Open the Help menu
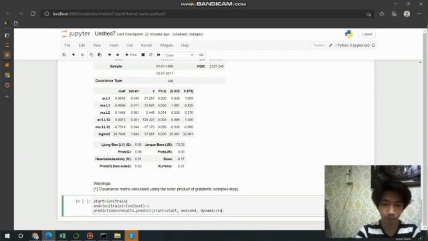The width and height of the screenshot is (428, 241). pyautogui.click(x=185, y=46)
